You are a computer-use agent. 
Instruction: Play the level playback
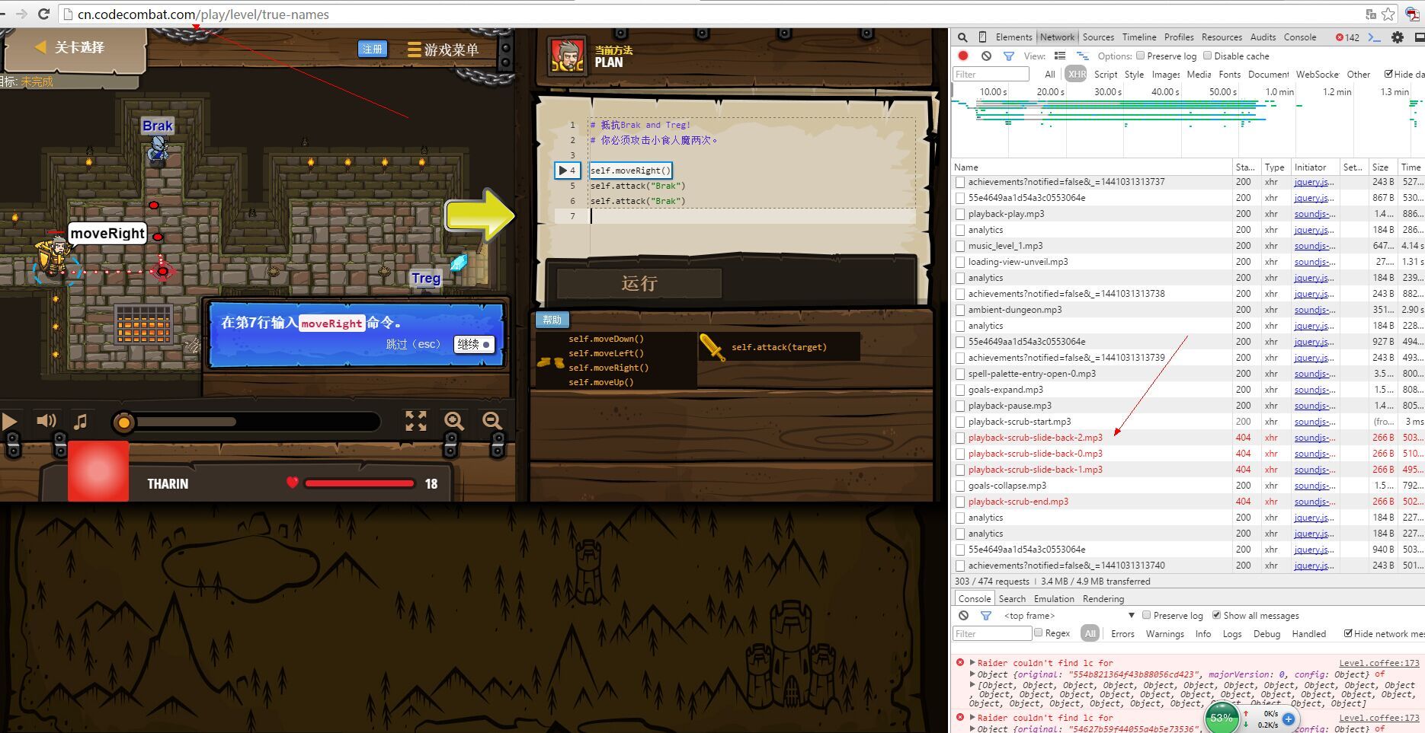click(x=9, y=422)
